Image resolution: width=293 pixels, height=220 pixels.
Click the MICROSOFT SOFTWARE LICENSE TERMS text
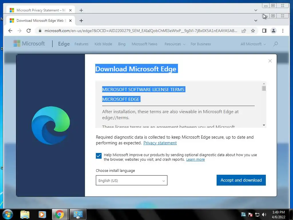pyautogui.click(x=144, y=89)
